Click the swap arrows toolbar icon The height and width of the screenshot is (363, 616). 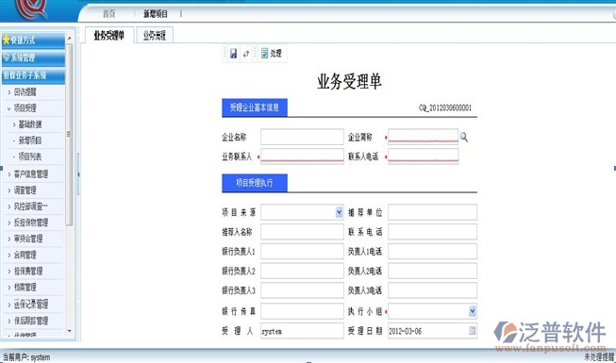[x=246, y=54]
